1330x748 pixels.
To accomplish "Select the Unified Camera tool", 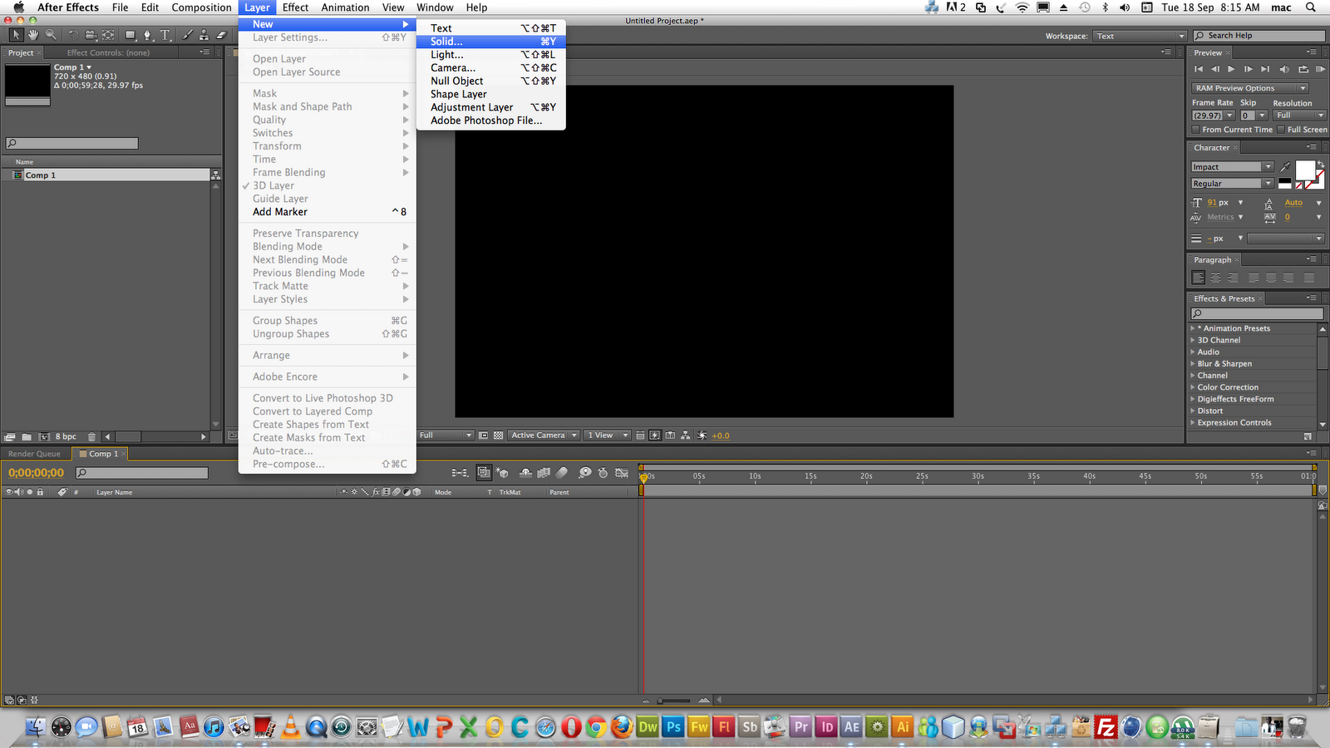I will pos(90,35).
